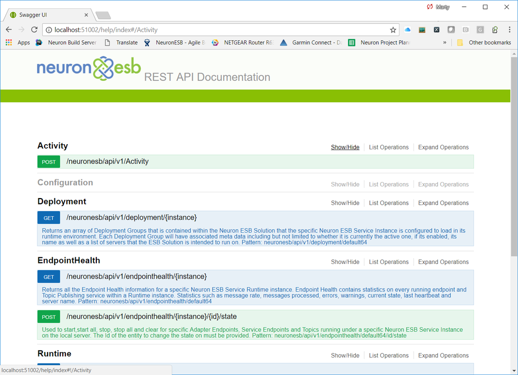The image size is (518, 375).
Task: Click the Runtime section heading
Action: (x=54, y=354)
